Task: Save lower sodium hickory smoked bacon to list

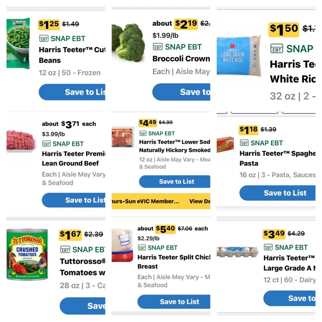Action: [x=175, y=181]
